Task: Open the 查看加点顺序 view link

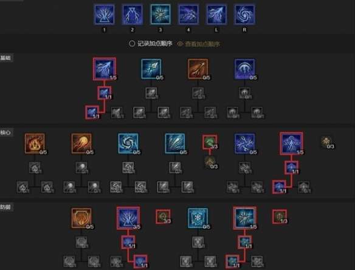Action: coord(202,44)
